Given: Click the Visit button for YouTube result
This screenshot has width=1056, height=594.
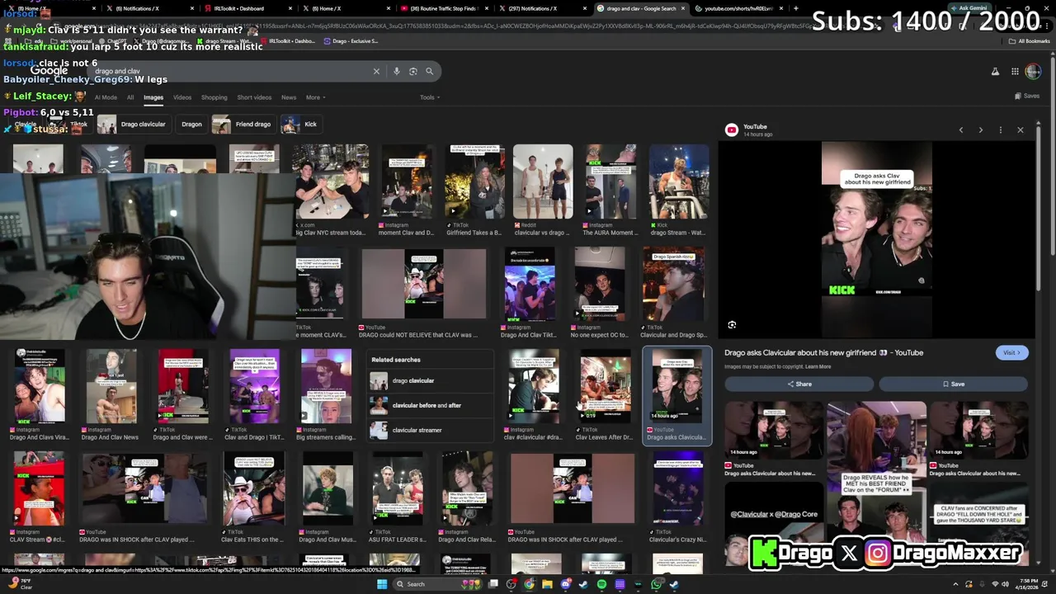Looking at the screenshot, I should point(1011,353).
